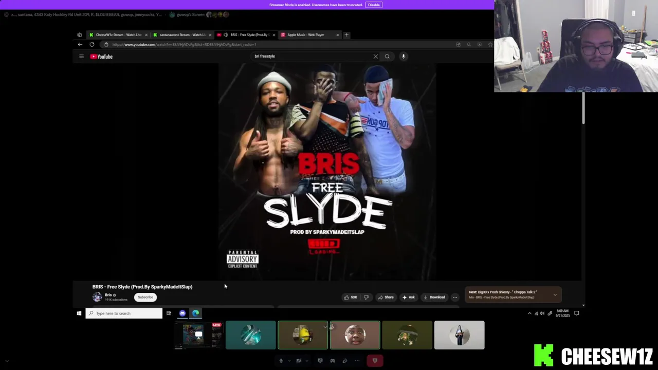
Task: Switch to the santanaworst Stream browser tab
Action: click(x=182, y=35)
